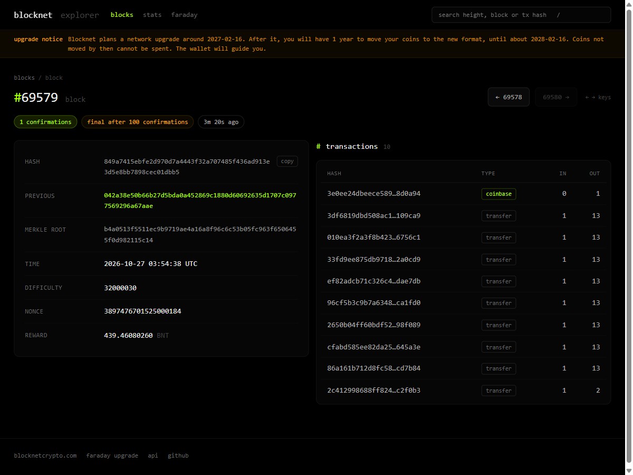Select the nonce value 3897476701525000184
Viewport: 633px width, 475px height.
click(x=142, y=311)
